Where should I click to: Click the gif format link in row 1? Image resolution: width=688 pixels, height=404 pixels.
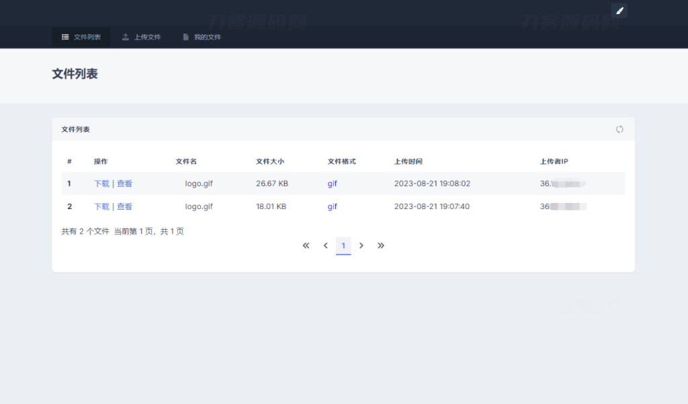[x=332, y=184]
